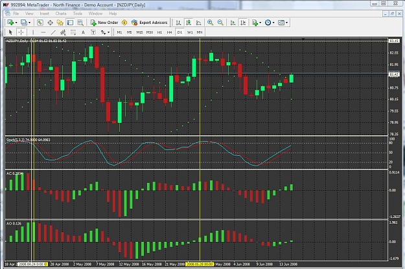The width and height of the screenshot is (405, 269).
Task: Click the Indicators list icon
Action: point(255,23)
